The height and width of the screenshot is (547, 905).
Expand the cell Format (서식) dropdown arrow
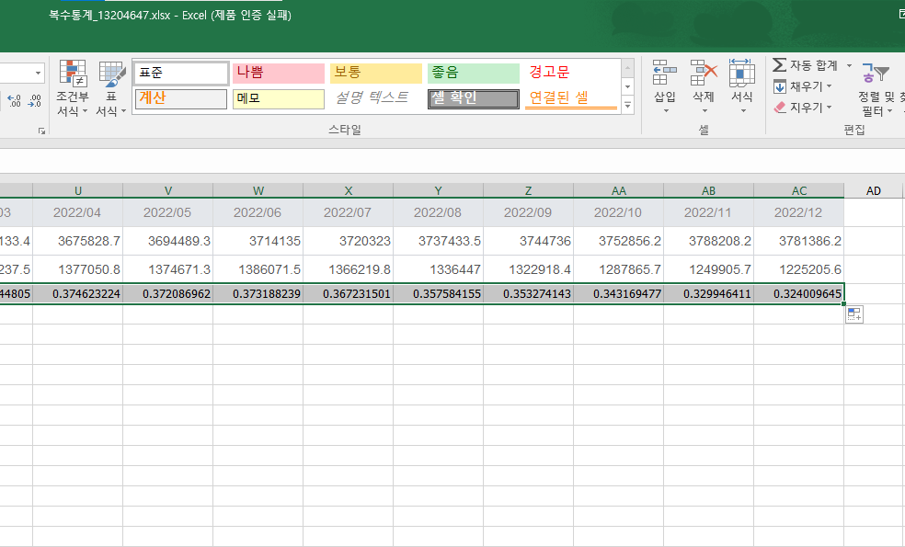(x=743, y=111)
